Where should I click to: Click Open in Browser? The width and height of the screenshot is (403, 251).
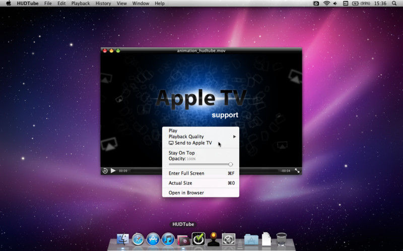coord(186,193)
